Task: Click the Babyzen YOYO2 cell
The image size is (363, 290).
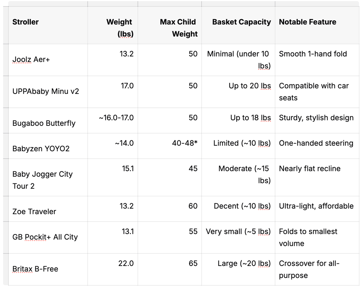Action: coord(48,146)
